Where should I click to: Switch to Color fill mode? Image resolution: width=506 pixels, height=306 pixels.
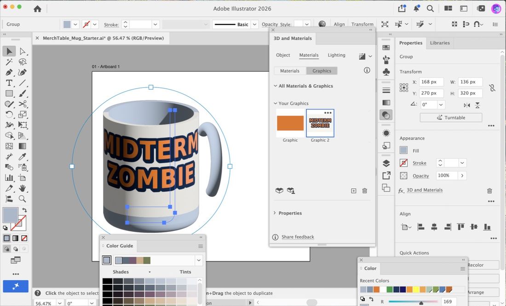6,238
